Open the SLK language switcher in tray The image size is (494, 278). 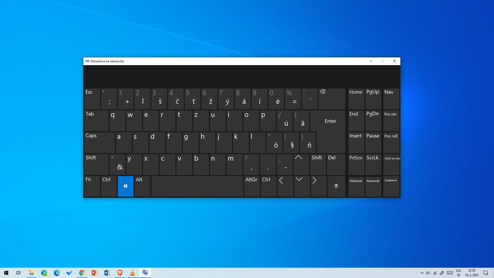tap(458, 273)
